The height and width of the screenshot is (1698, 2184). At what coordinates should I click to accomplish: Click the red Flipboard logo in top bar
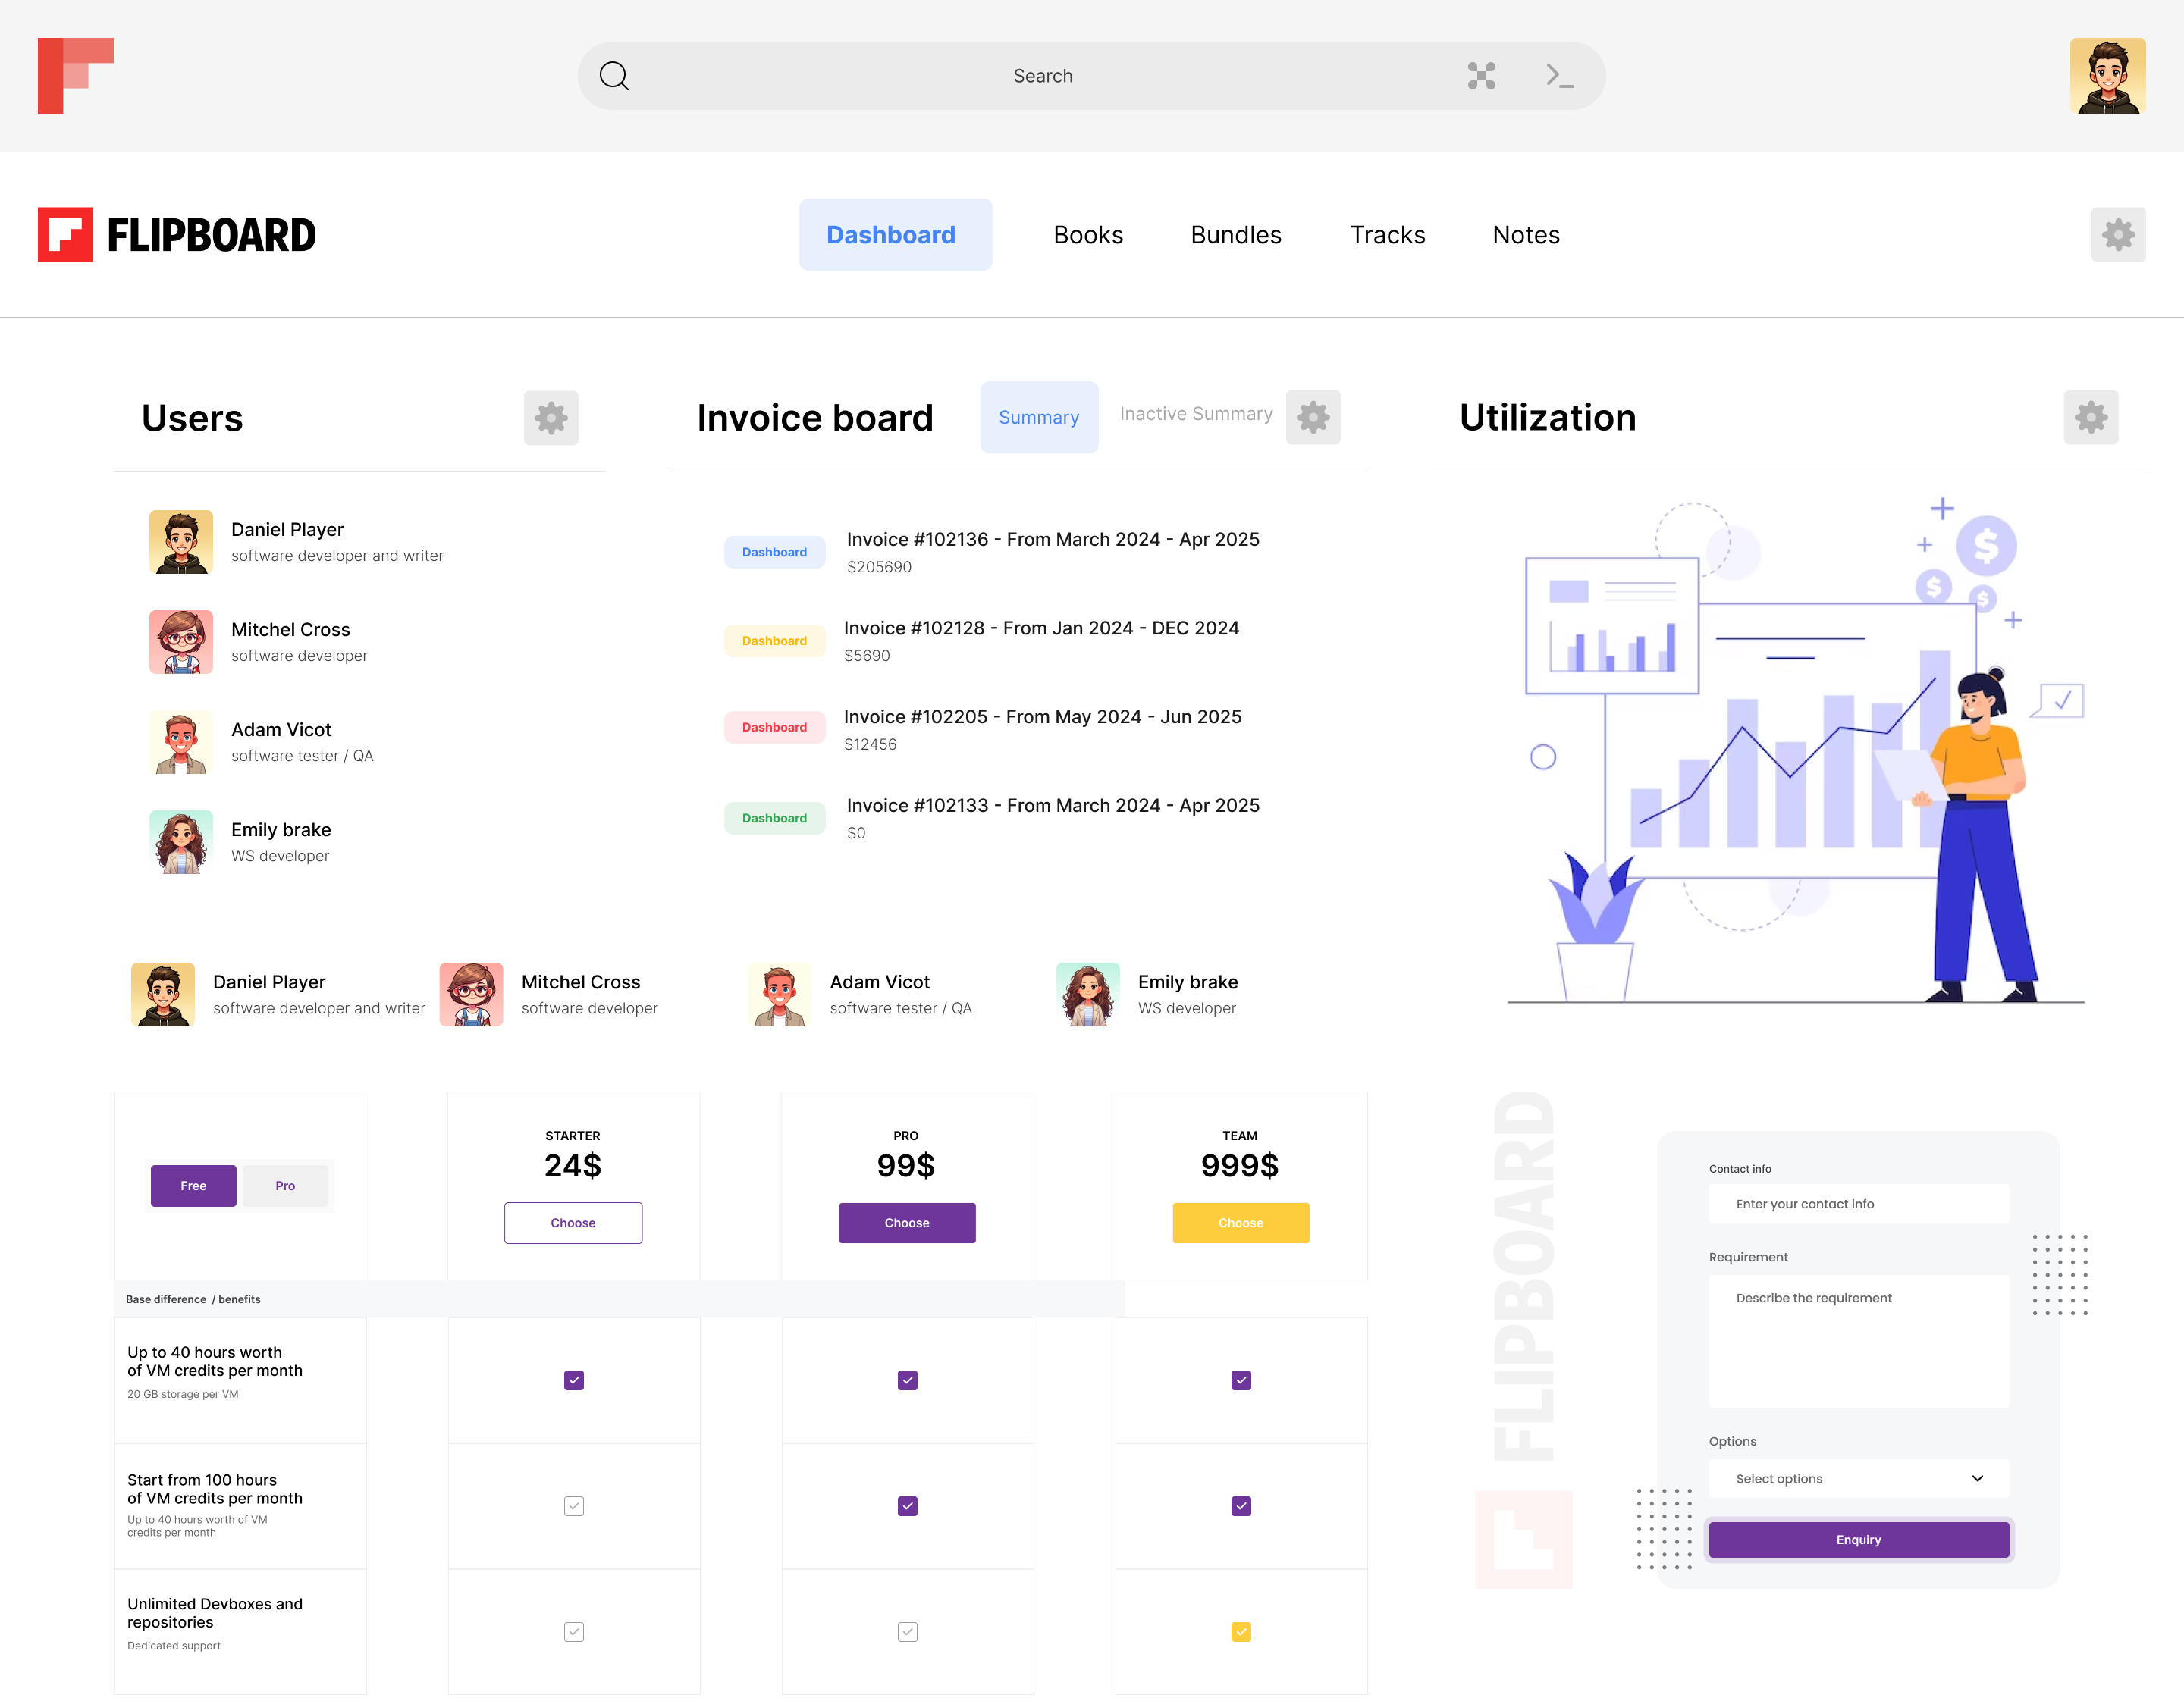coord(76,76)
